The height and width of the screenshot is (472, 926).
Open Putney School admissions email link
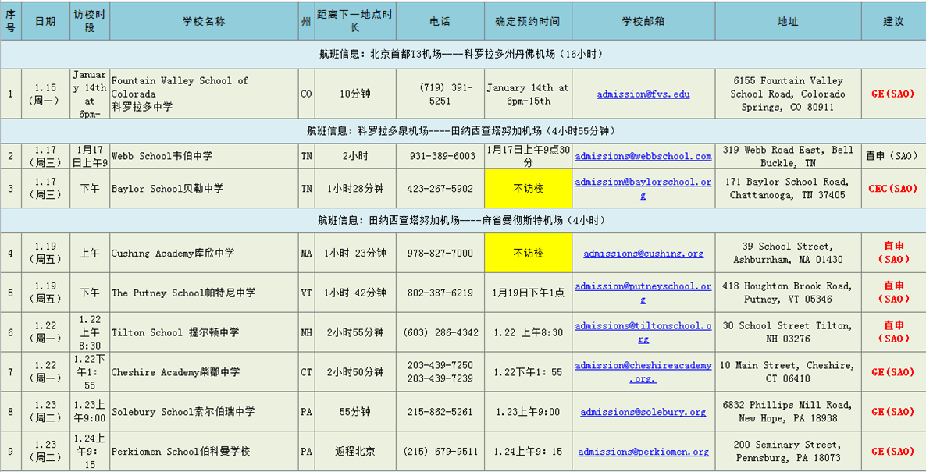(643, 293)
